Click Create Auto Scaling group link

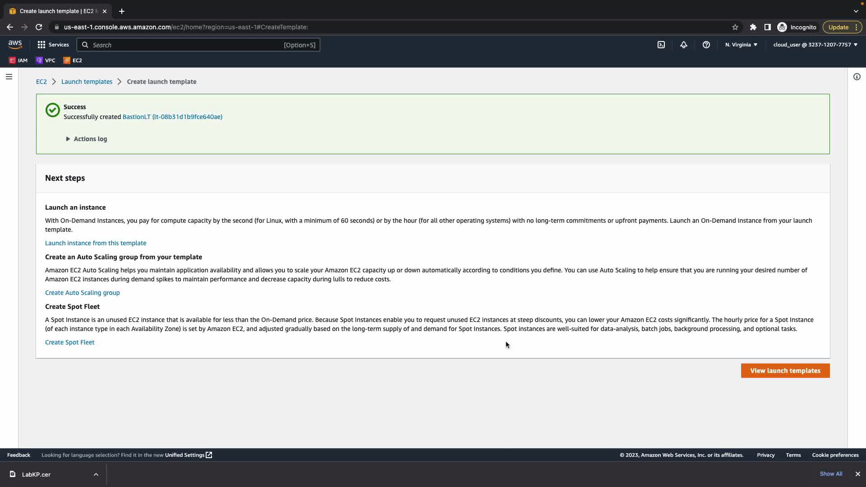[83, 293]
